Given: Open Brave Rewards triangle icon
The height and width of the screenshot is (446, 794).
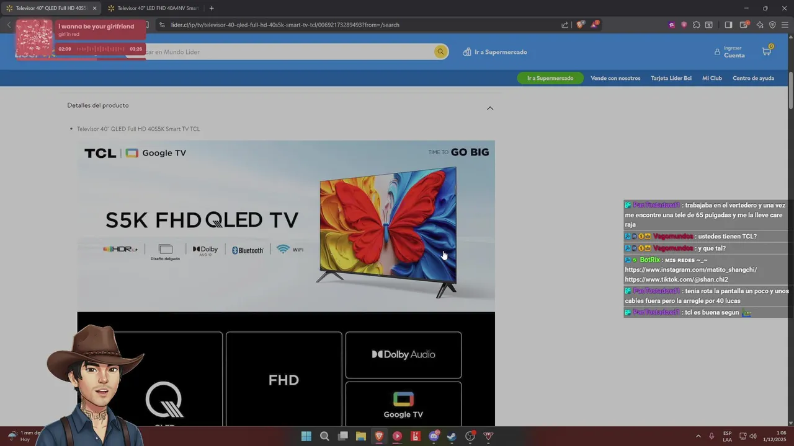Looking at the screenshot, I should coord(595,25).
